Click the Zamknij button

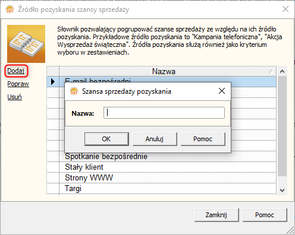216,215
